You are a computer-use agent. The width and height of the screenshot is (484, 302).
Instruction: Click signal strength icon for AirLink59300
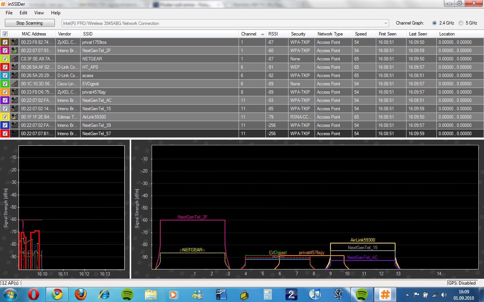[x=15, y=117]
